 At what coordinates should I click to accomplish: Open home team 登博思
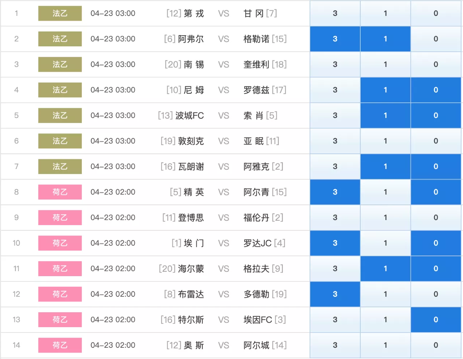[x=191, y=217]
